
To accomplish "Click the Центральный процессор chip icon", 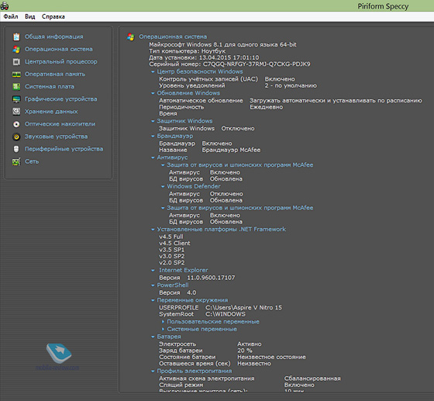I will click(x=16, y=62).
